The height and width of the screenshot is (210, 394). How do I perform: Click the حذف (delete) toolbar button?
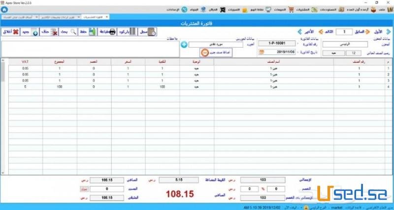tap(49, 32)
